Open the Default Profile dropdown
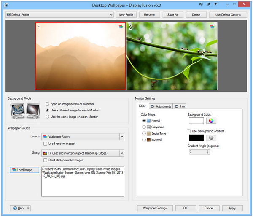 click(x=111, y=15)
